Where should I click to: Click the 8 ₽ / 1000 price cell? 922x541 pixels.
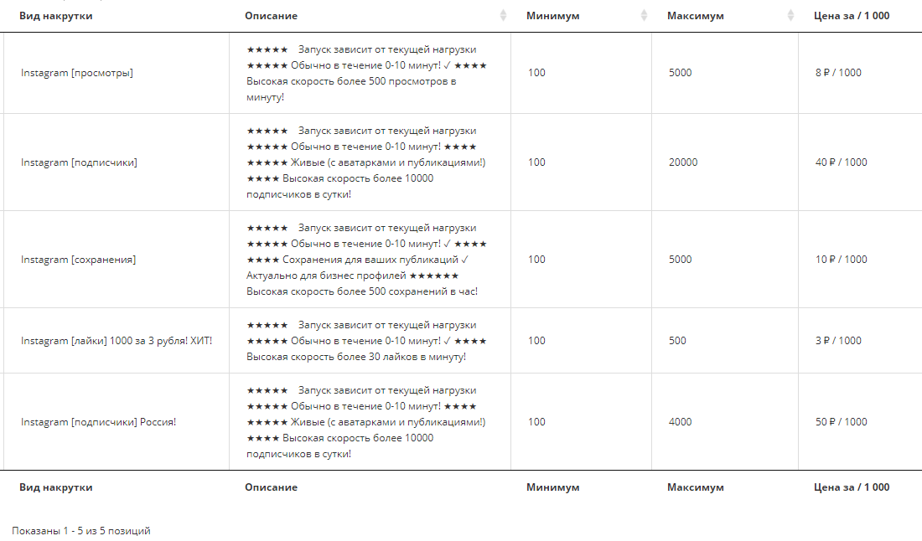click(838, 73)
